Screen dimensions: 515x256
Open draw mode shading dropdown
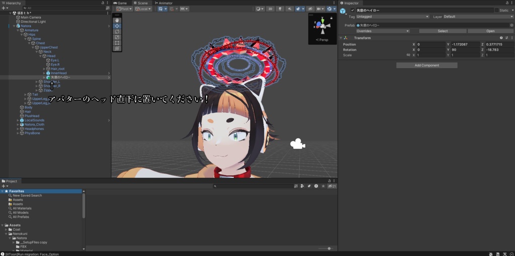coord(260,9)
